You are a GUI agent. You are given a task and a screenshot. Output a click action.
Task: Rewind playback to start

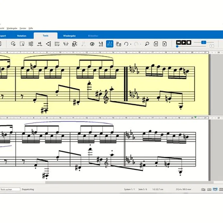click(x=178, y=42)
